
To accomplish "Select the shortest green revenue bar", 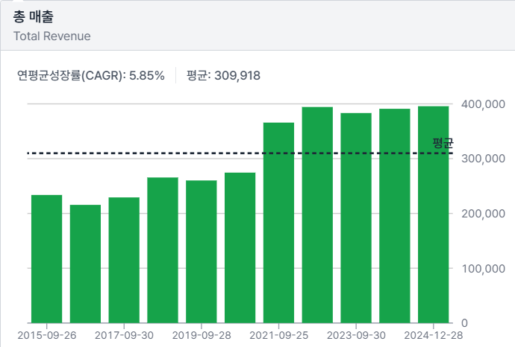I will pos(85,264).
